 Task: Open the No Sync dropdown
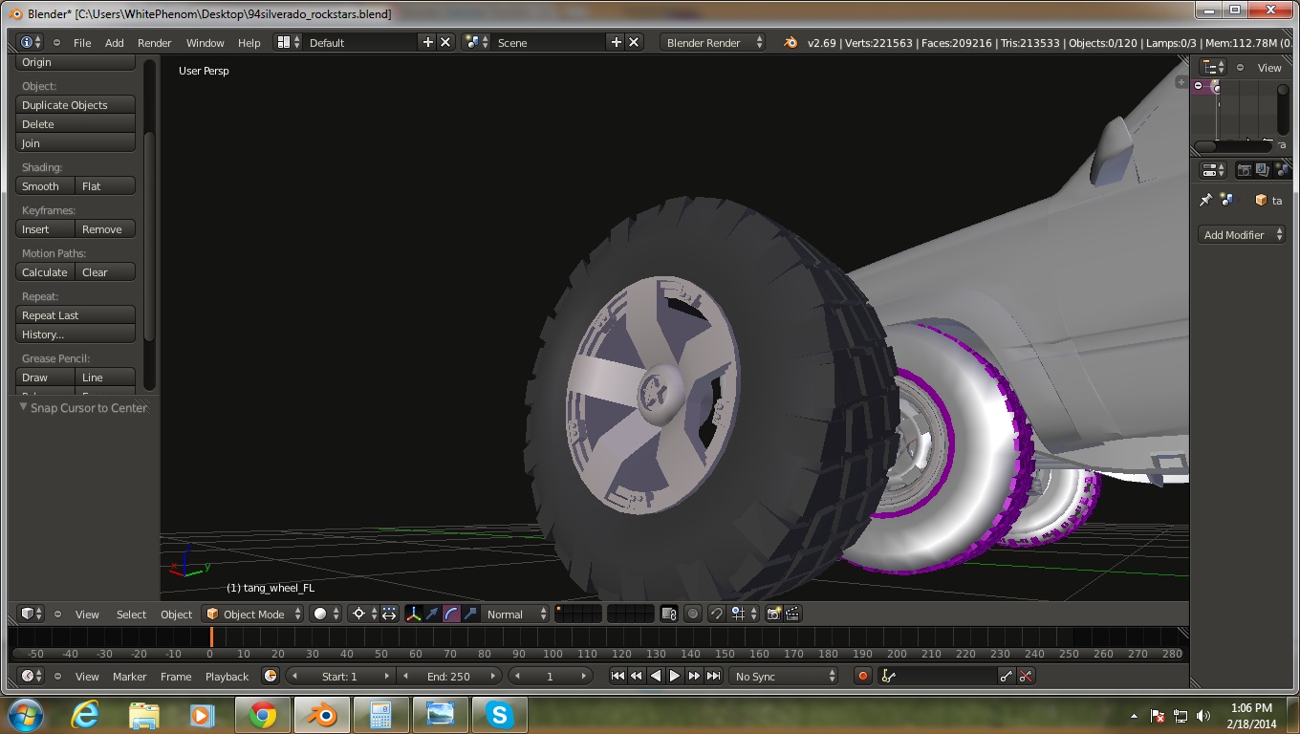click(x=784, y=676)
